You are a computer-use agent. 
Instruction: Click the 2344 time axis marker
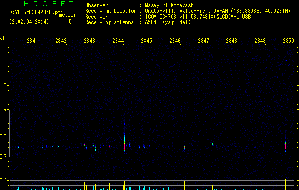click(118, 41)
